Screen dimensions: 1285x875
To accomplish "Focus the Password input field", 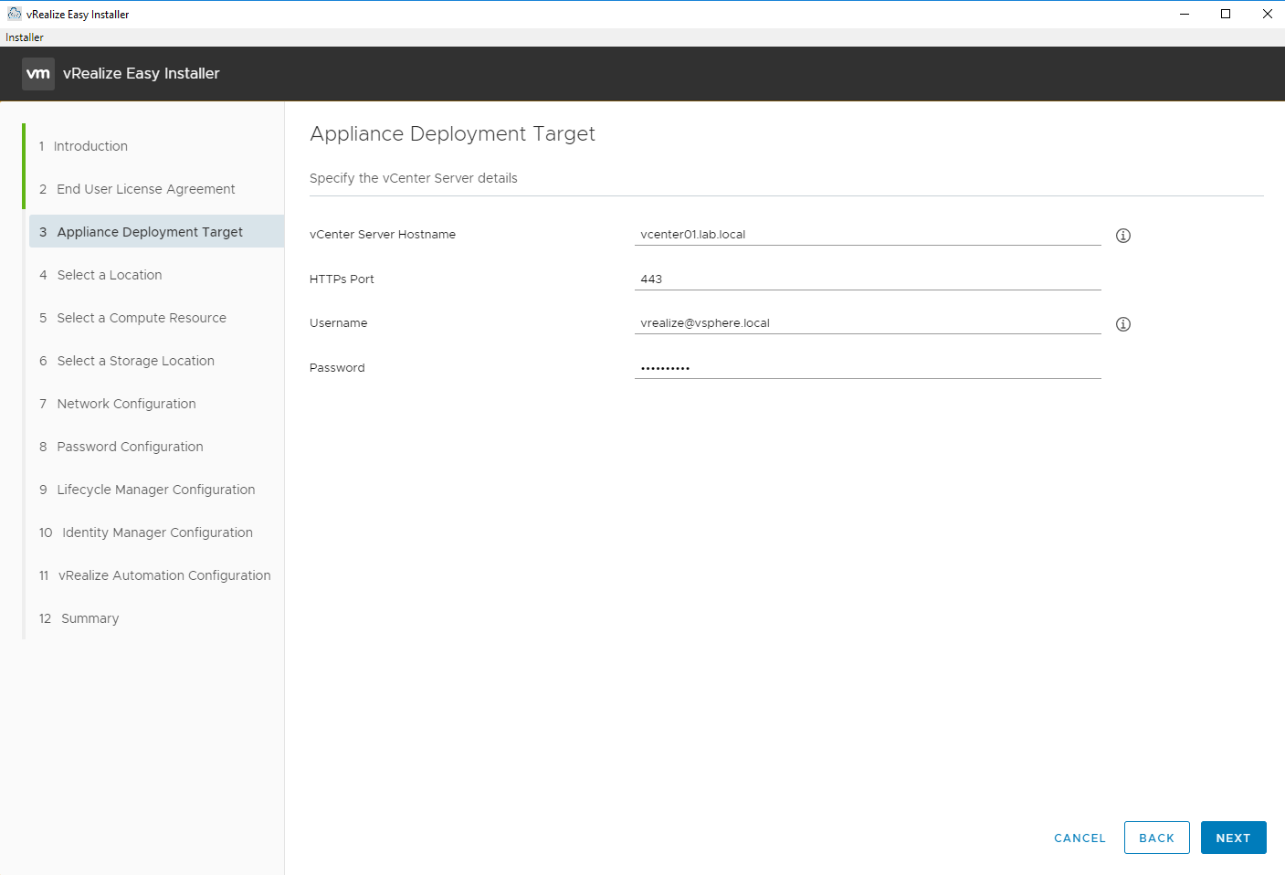I will click(x=868, y=368).
